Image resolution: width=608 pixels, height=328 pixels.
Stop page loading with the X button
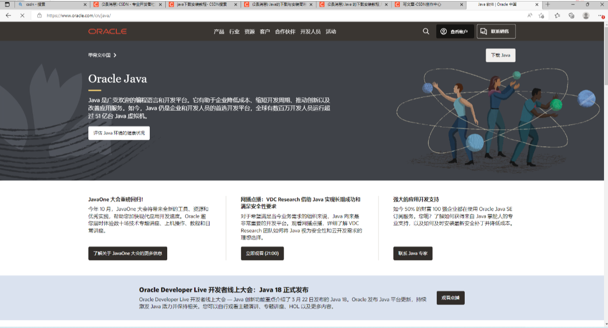22,15
